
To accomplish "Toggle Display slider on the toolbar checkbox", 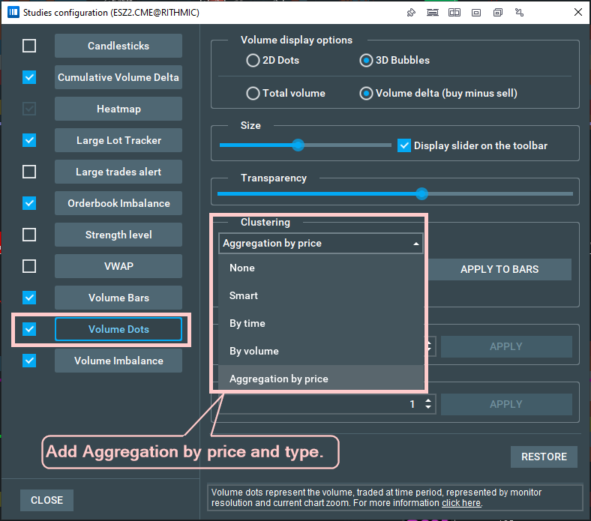I will [404, 145].
